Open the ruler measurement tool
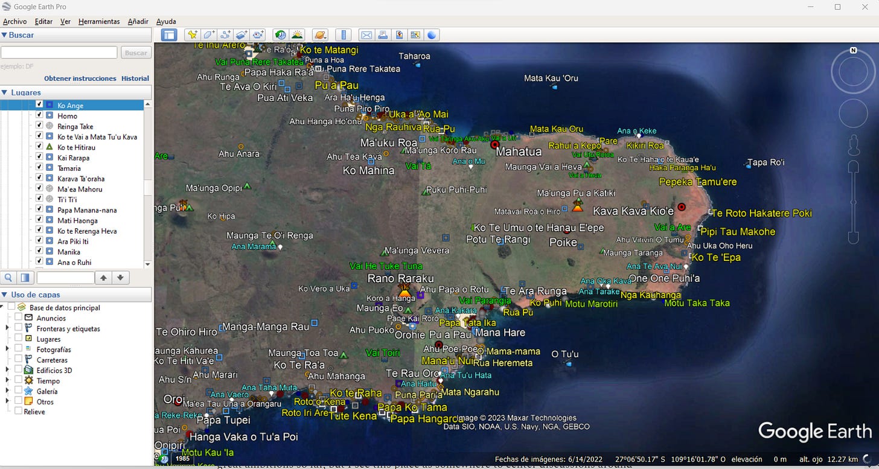 coord(343,35)
